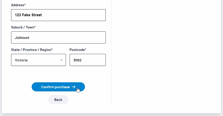Place cursor in the "123 Fake Street" text

coord(28,15)
